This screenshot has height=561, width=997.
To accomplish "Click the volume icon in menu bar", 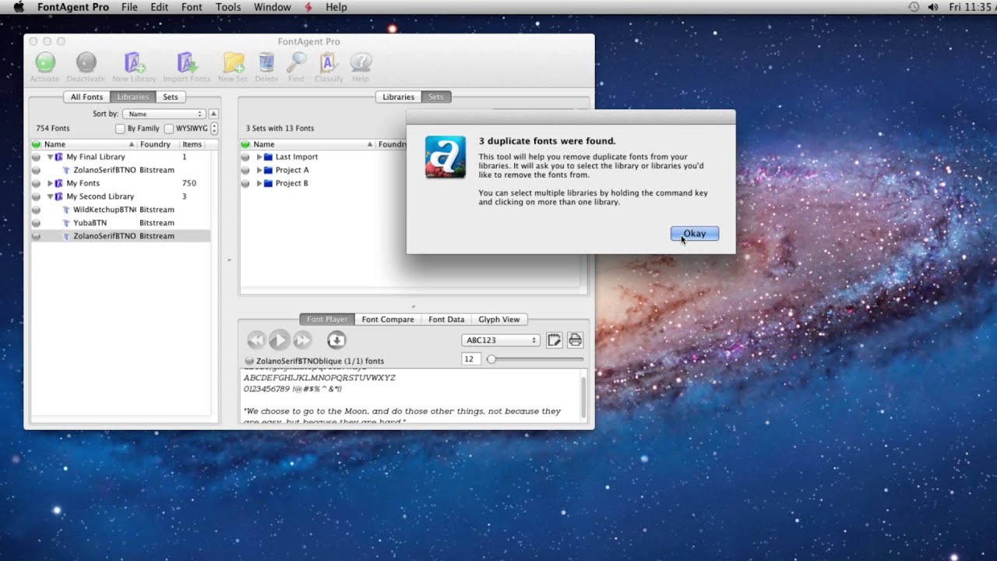I will point(934,7).
